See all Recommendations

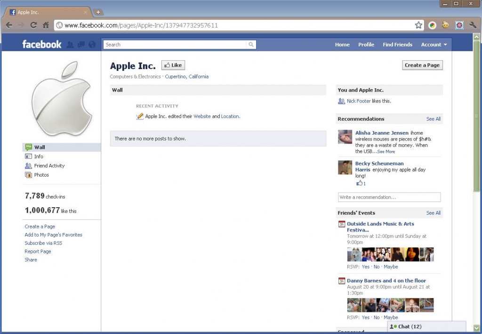coord(434,119)
